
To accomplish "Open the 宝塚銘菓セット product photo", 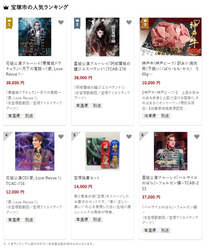I will pyautogui.click(x=103, y=151).
